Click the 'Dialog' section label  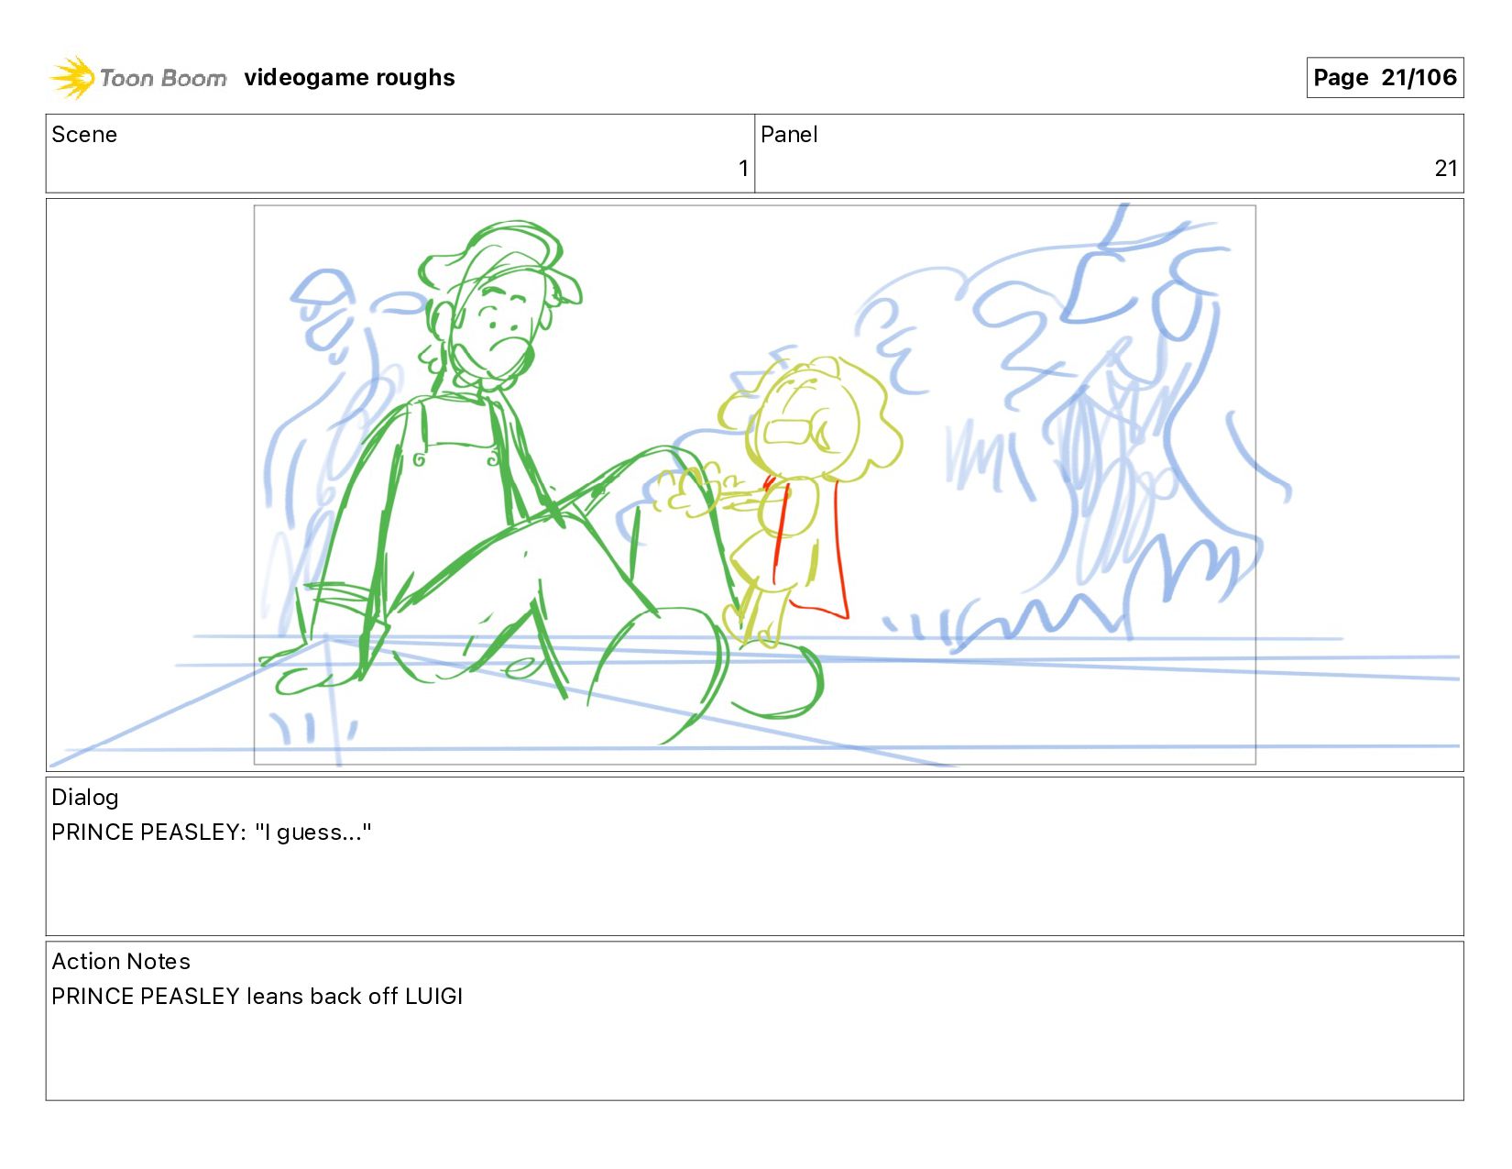click(85, 798)
